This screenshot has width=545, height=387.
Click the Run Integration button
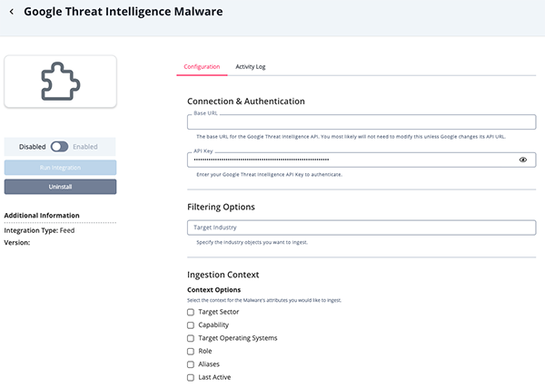pyautogui.click(x=60, y=168)
